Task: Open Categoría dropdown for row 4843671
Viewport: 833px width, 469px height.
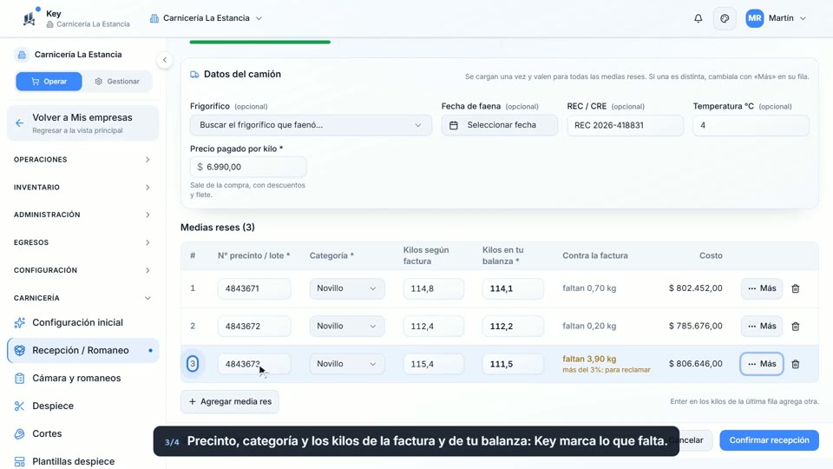Action: (347, 288)
